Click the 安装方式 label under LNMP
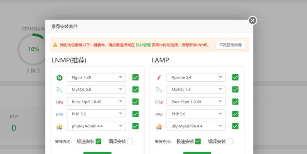307x154 pixels. (63, 142)
